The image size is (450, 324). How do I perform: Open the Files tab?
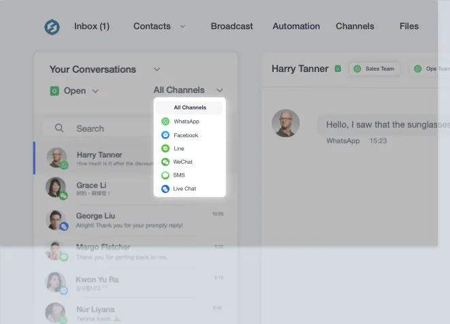(409, 26)
